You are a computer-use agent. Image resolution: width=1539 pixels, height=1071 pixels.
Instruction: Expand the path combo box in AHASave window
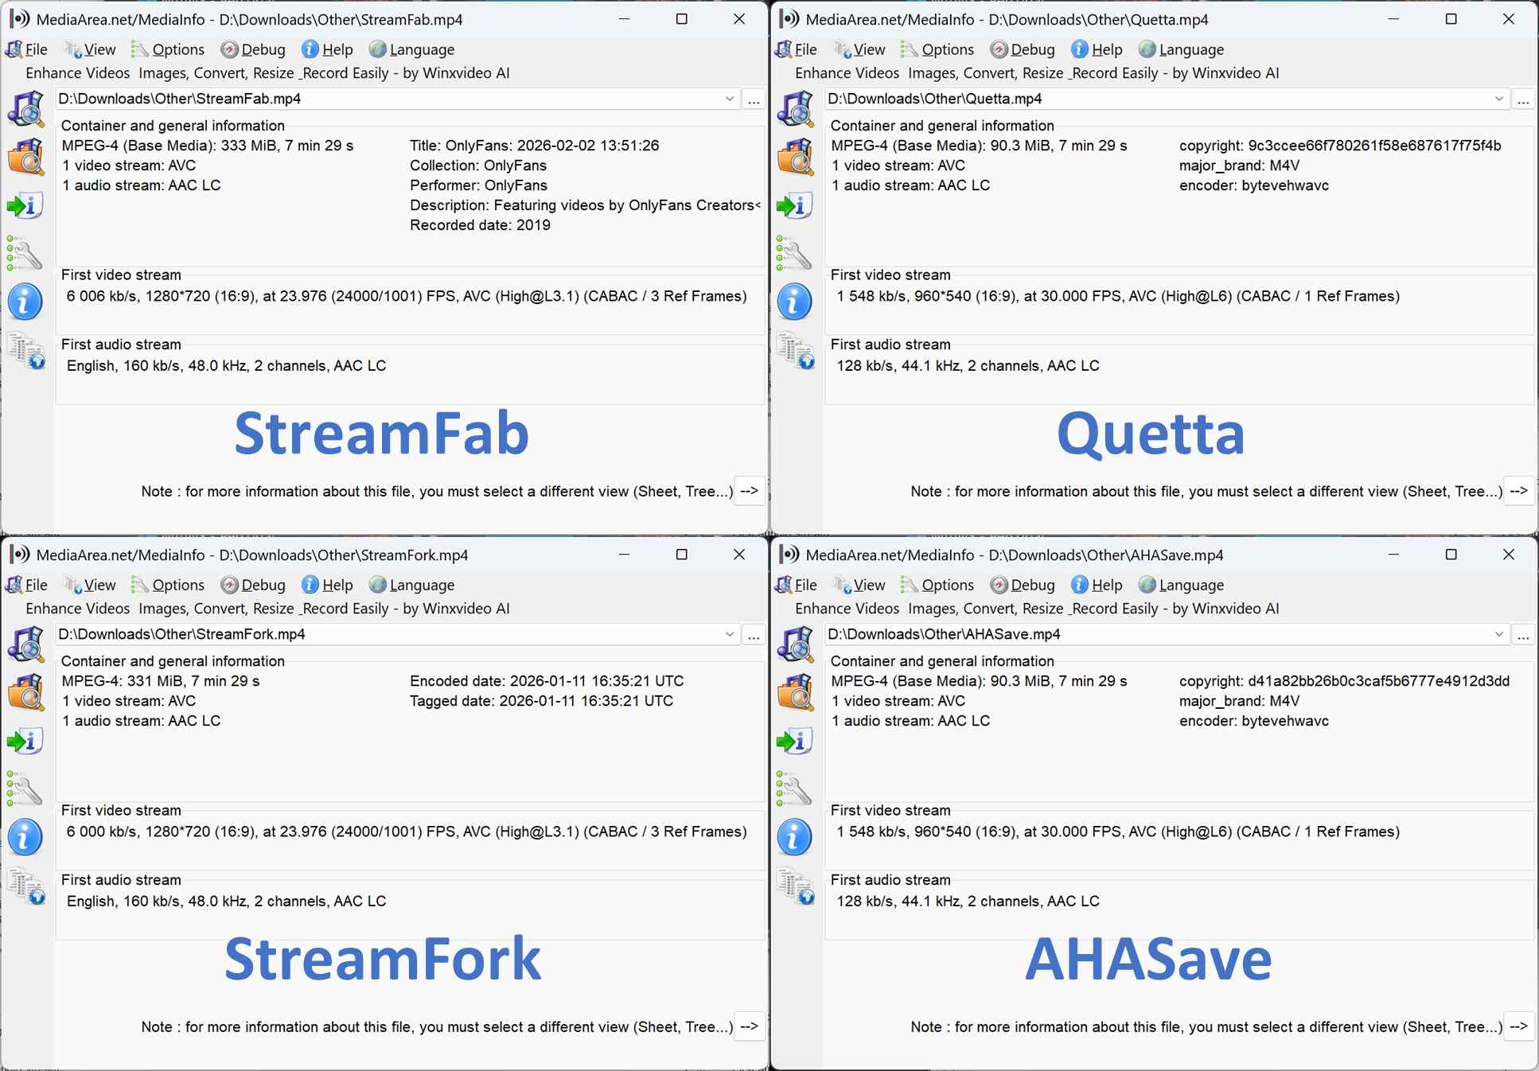coord(1499,634)
